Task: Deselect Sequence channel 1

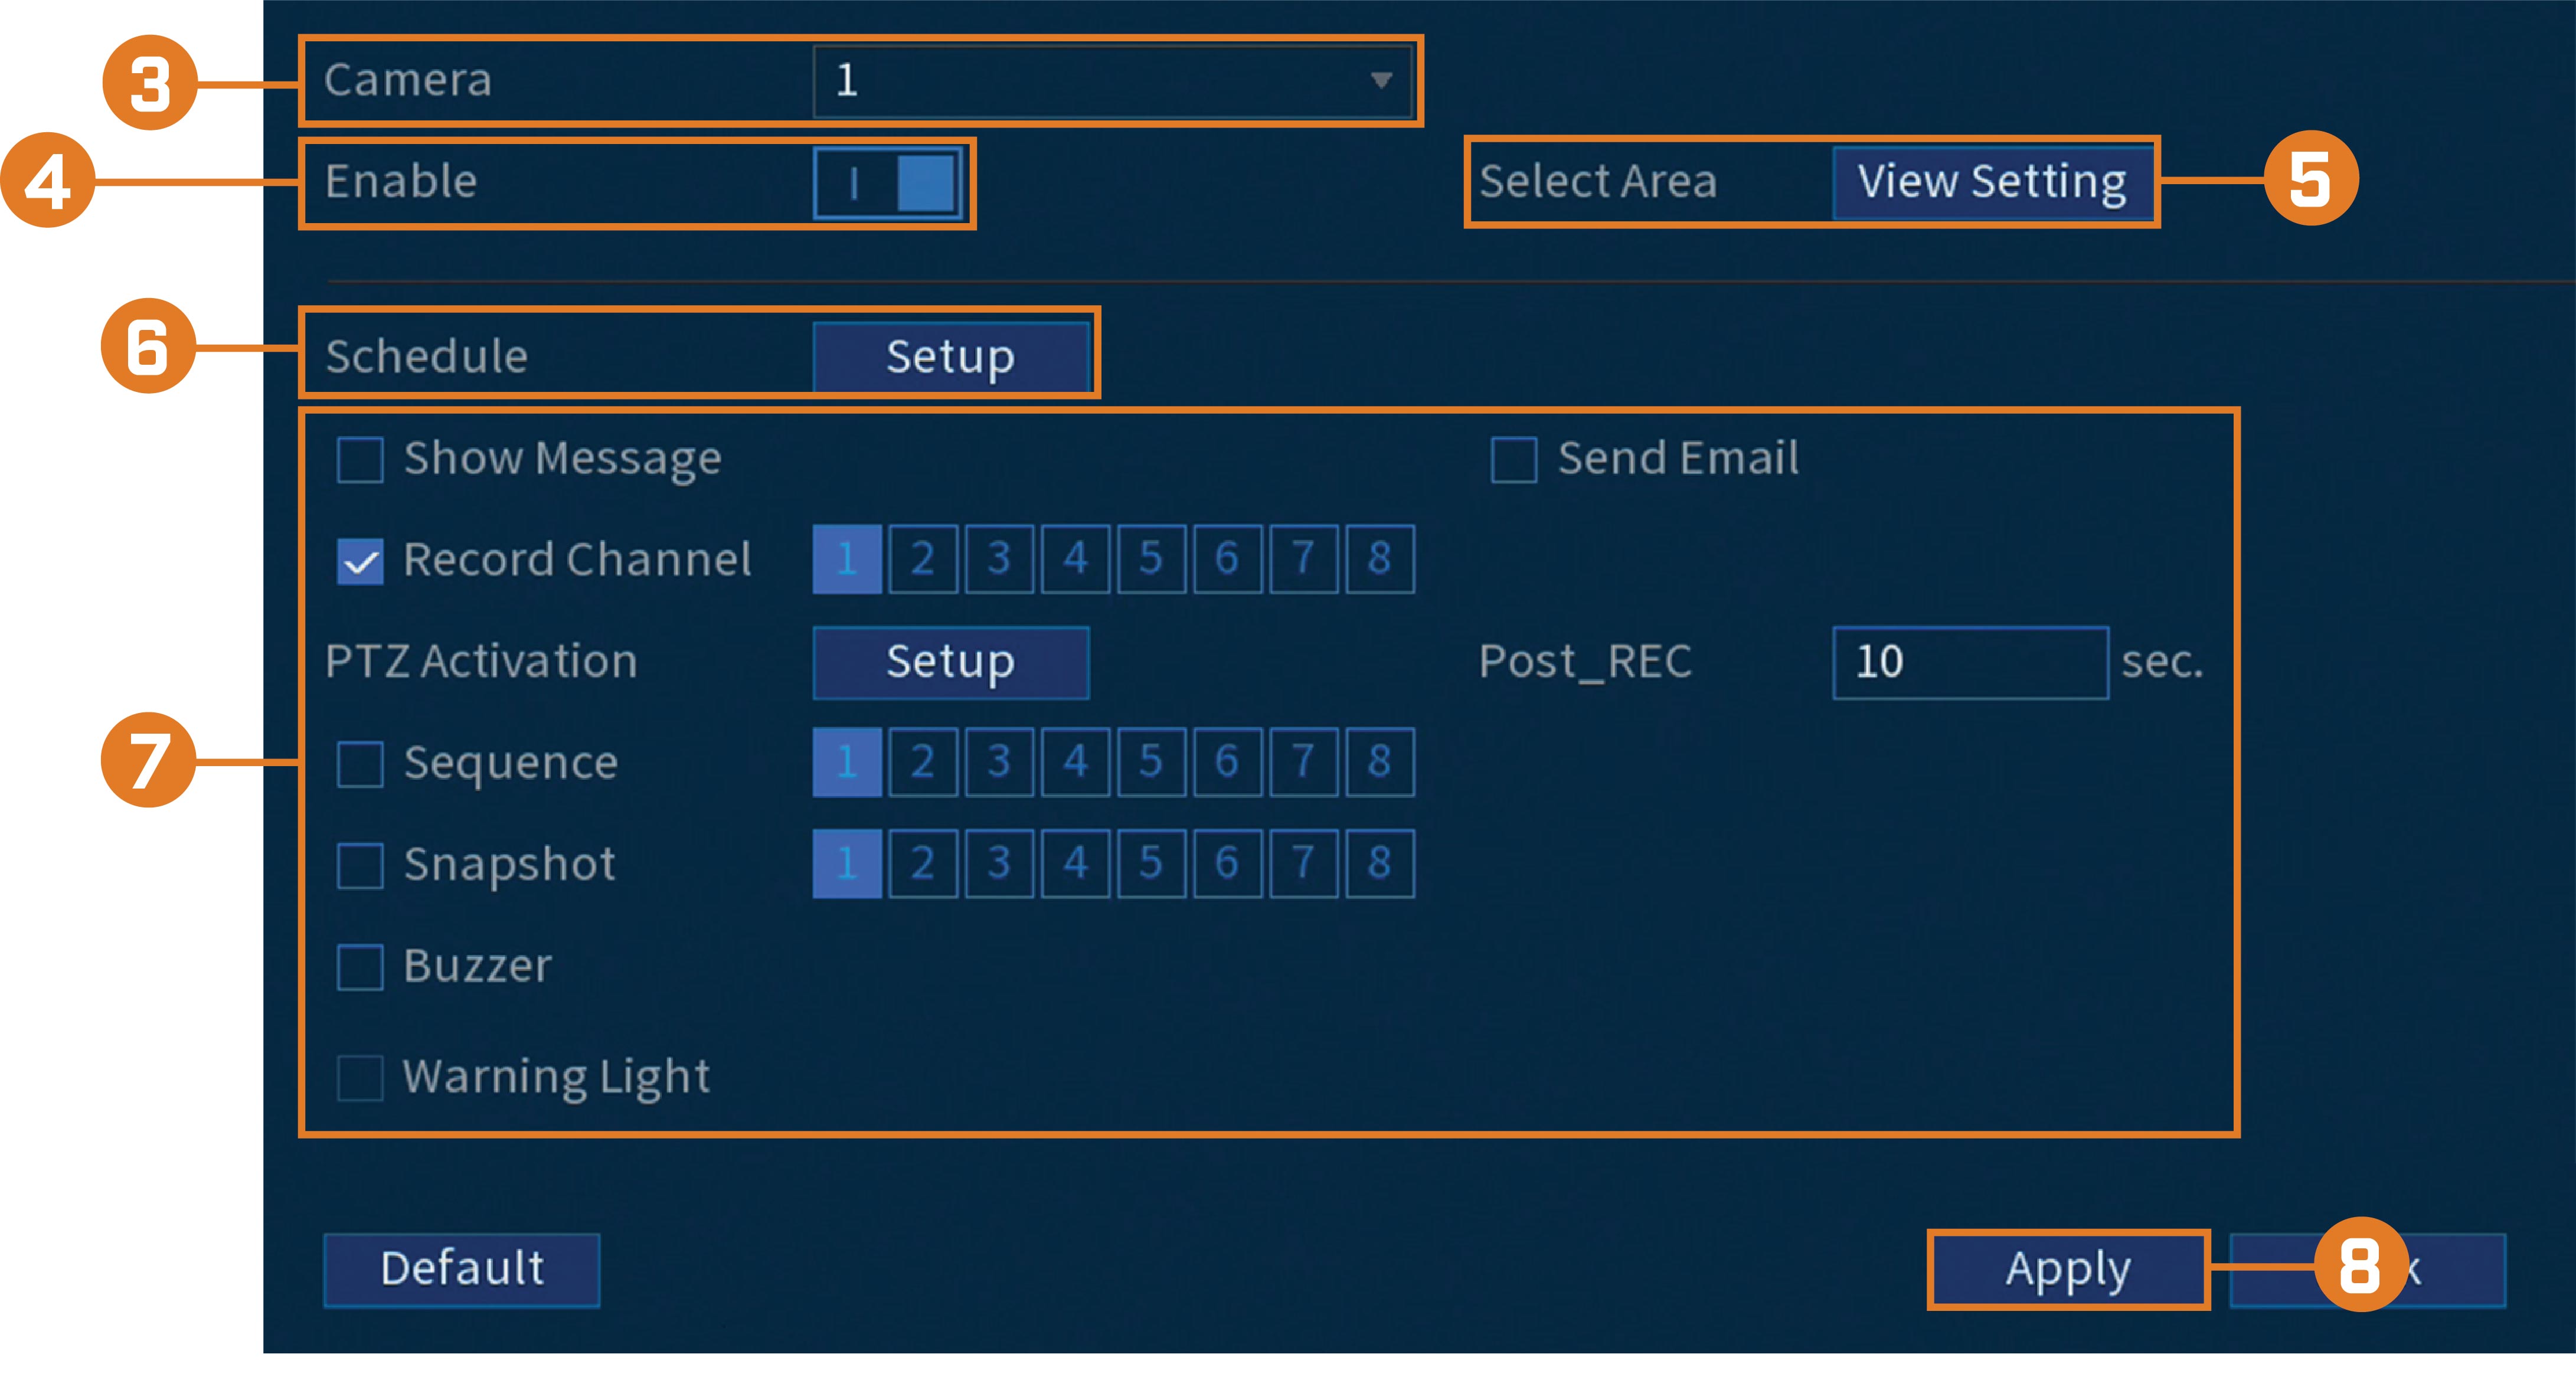Action: click(x=847, y=762)
